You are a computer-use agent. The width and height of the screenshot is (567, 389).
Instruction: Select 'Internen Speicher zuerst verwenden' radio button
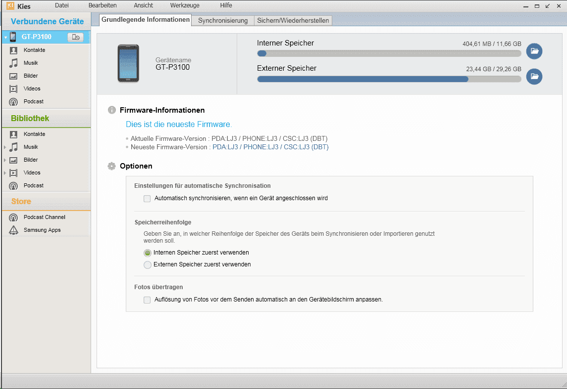147,253
